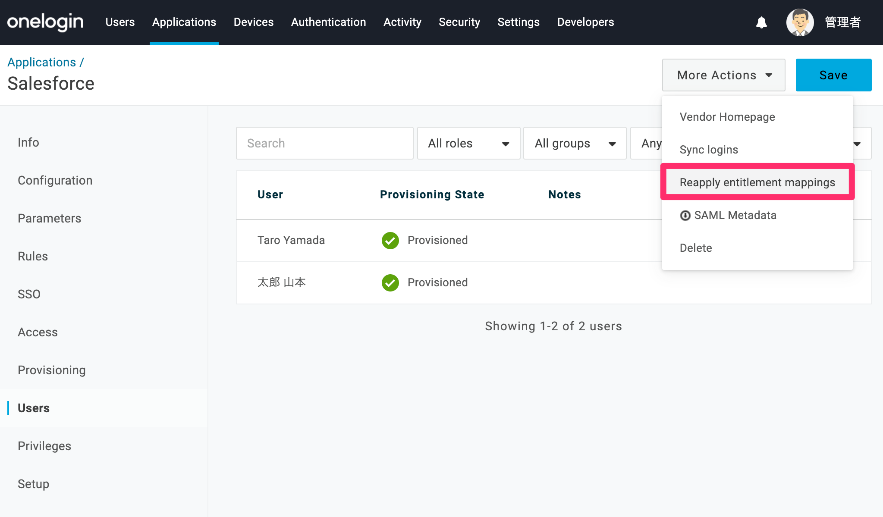Expand the All groups dropdown
Image resolution: width=883 pixels, height=517 pixels.
coord(575,143)
